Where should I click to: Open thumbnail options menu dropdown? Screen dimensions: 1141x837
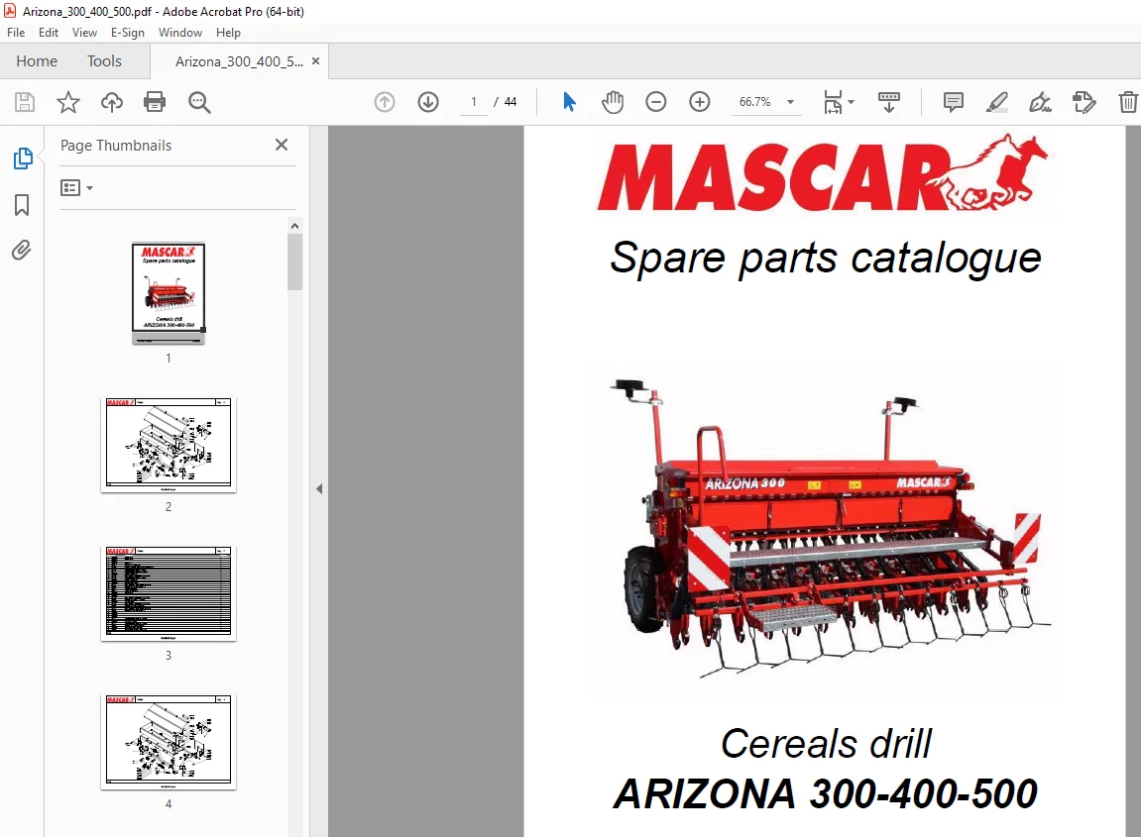coord(76,188)
